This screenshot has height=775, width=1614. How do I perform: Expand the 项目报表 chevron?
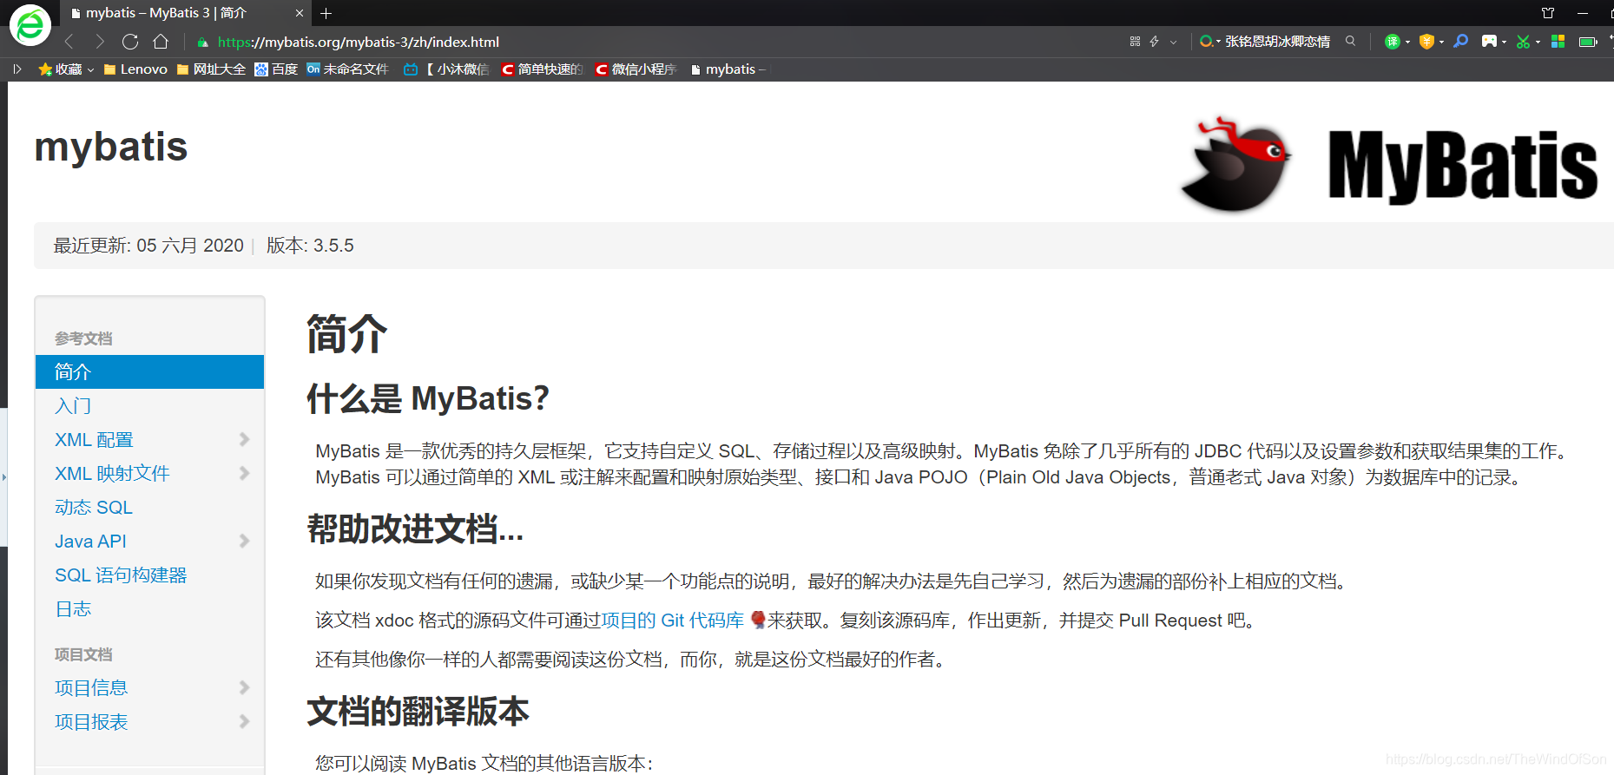(x=244, y=721)
